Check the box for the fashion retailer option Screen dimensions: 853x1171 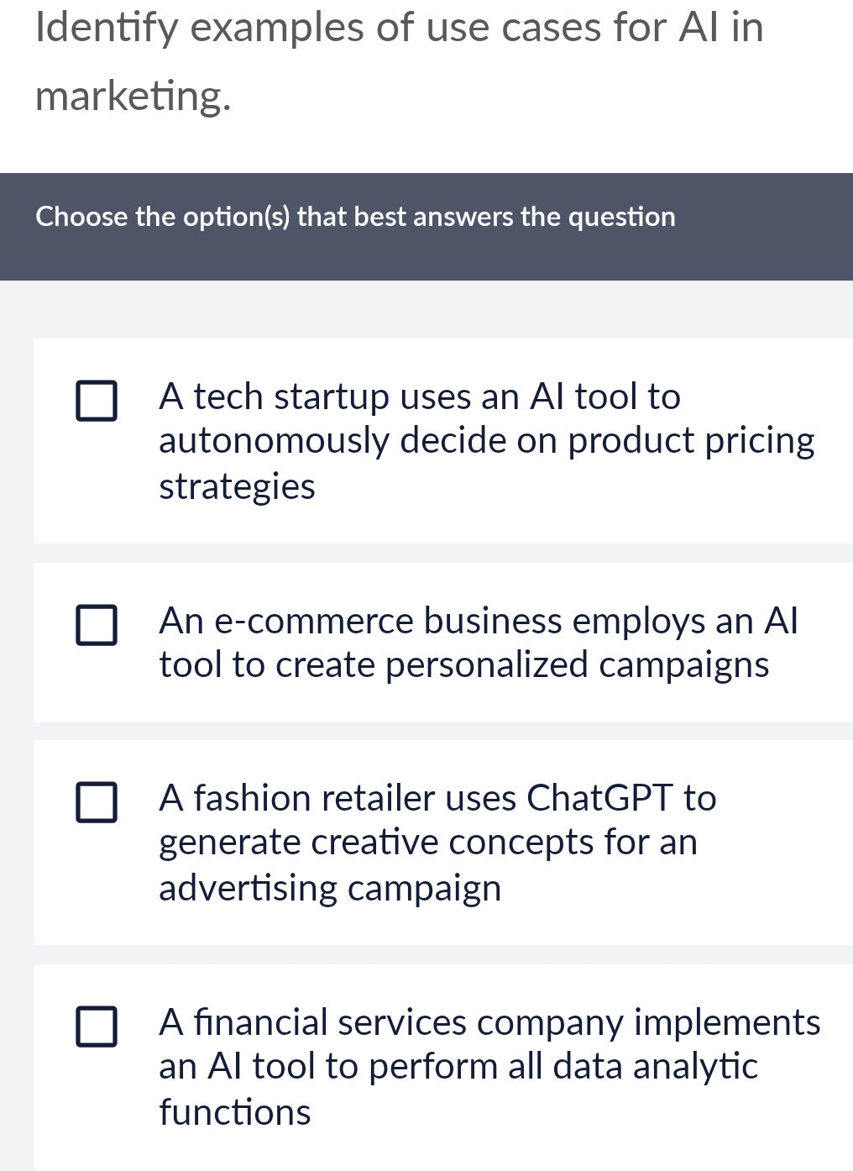point(96,802)
